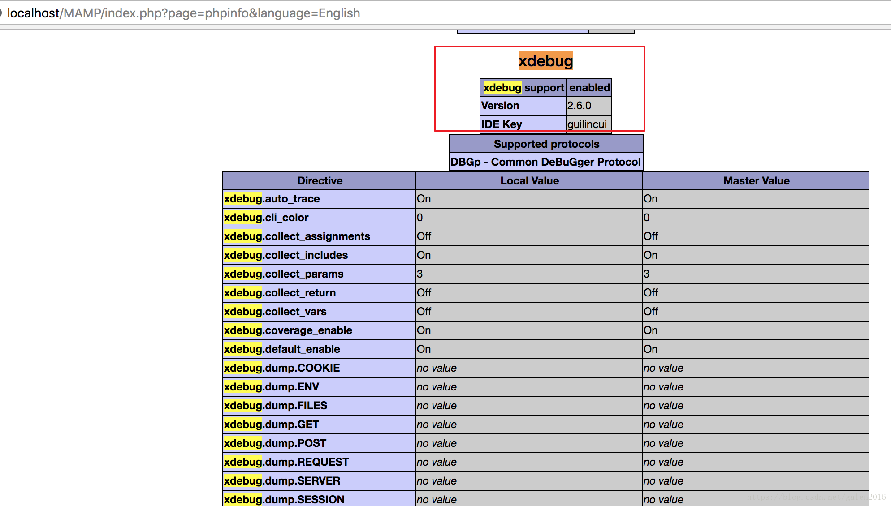Viewport: 891px width, 506px height.
Task: Click the xdebug support enabled cell
Action: [x=589, y=88]
